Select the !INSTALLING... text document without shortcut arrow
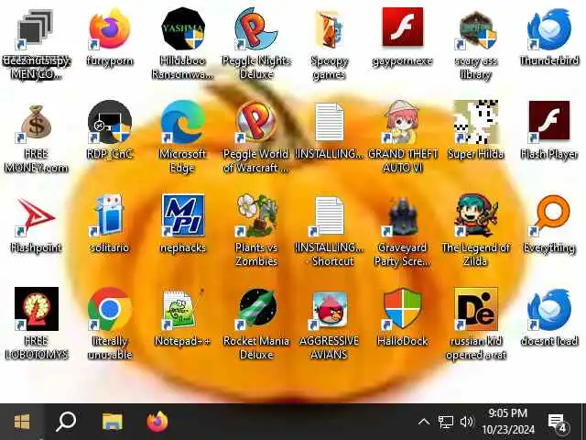The width and height of the screenshot is (586, 440). (329, 122)
